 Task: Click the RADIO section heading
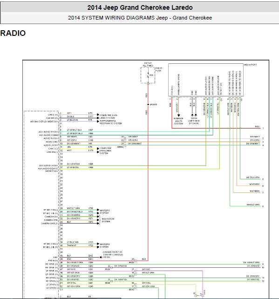(x=13, y=33)
